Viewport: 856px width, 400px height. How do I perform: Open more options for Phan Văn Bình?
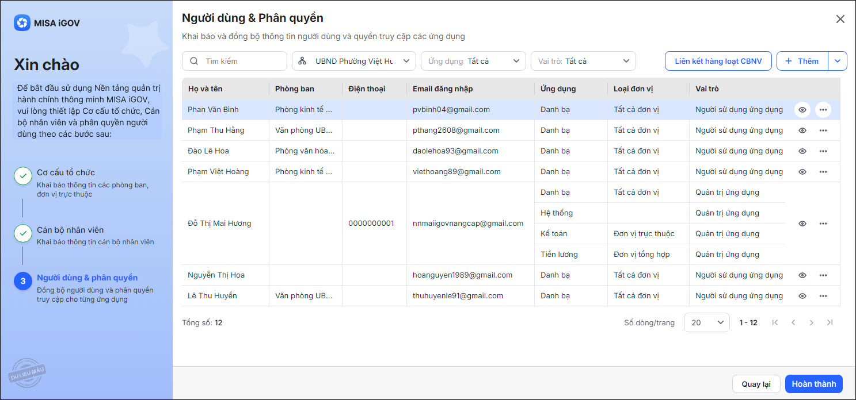tap(823, 110)
